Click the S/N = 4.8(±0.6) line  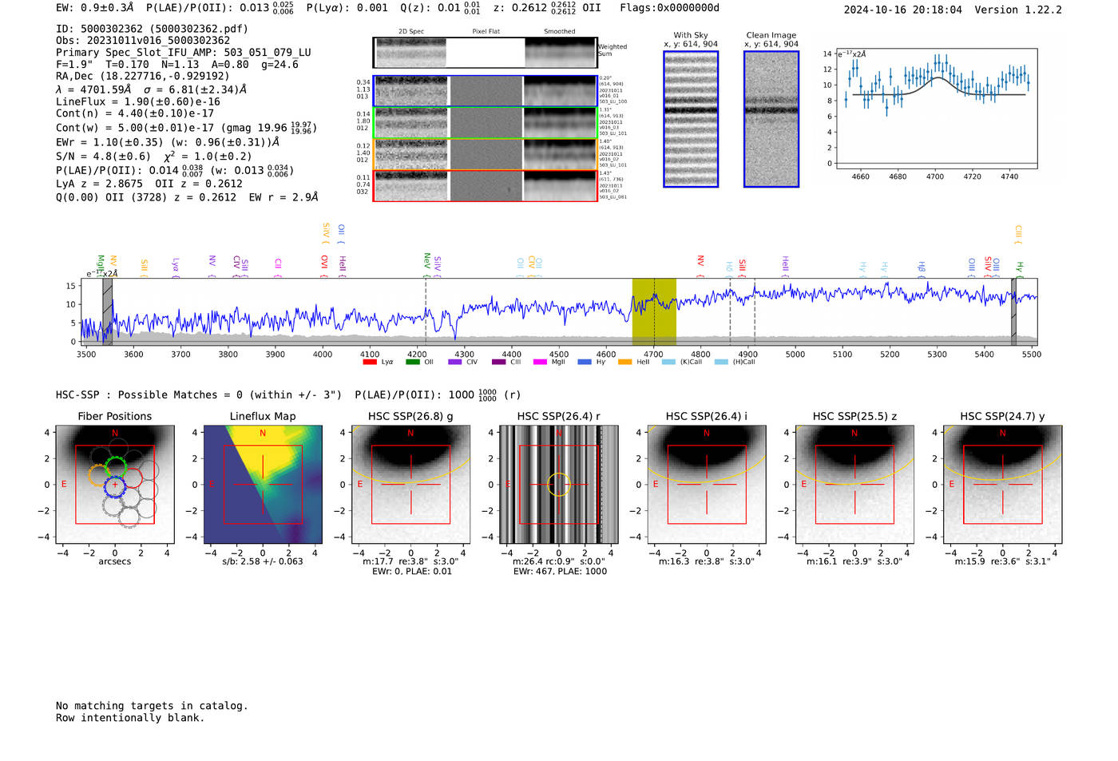[x=153, y=157]
